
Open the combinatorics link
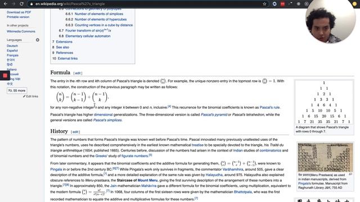[270, 150]
